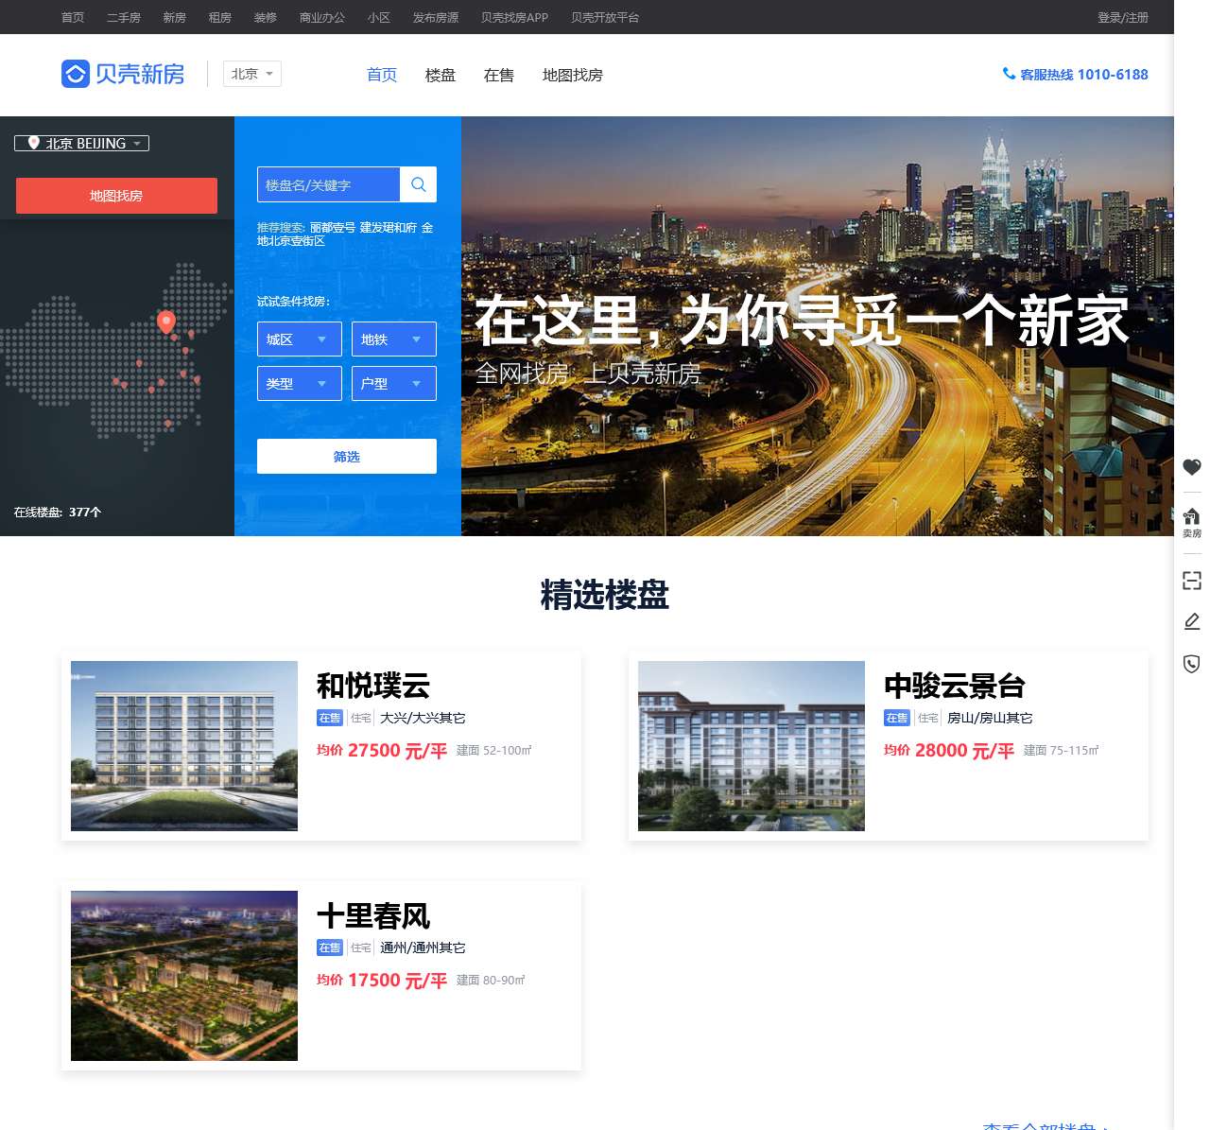Click area text 建面 75-115㎡
This screenshot has height=1130, width=1210.
1062,750
